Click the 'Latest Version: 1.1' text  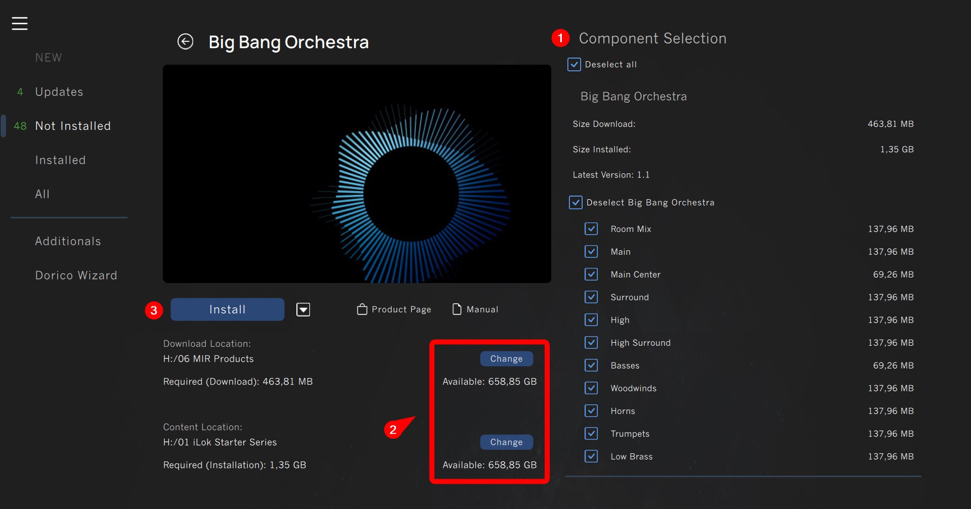click(611, 175)
